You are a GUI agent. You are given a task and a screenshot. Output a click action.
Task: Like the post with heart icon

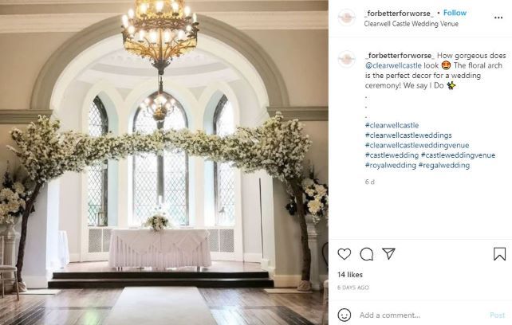(345, 254)
